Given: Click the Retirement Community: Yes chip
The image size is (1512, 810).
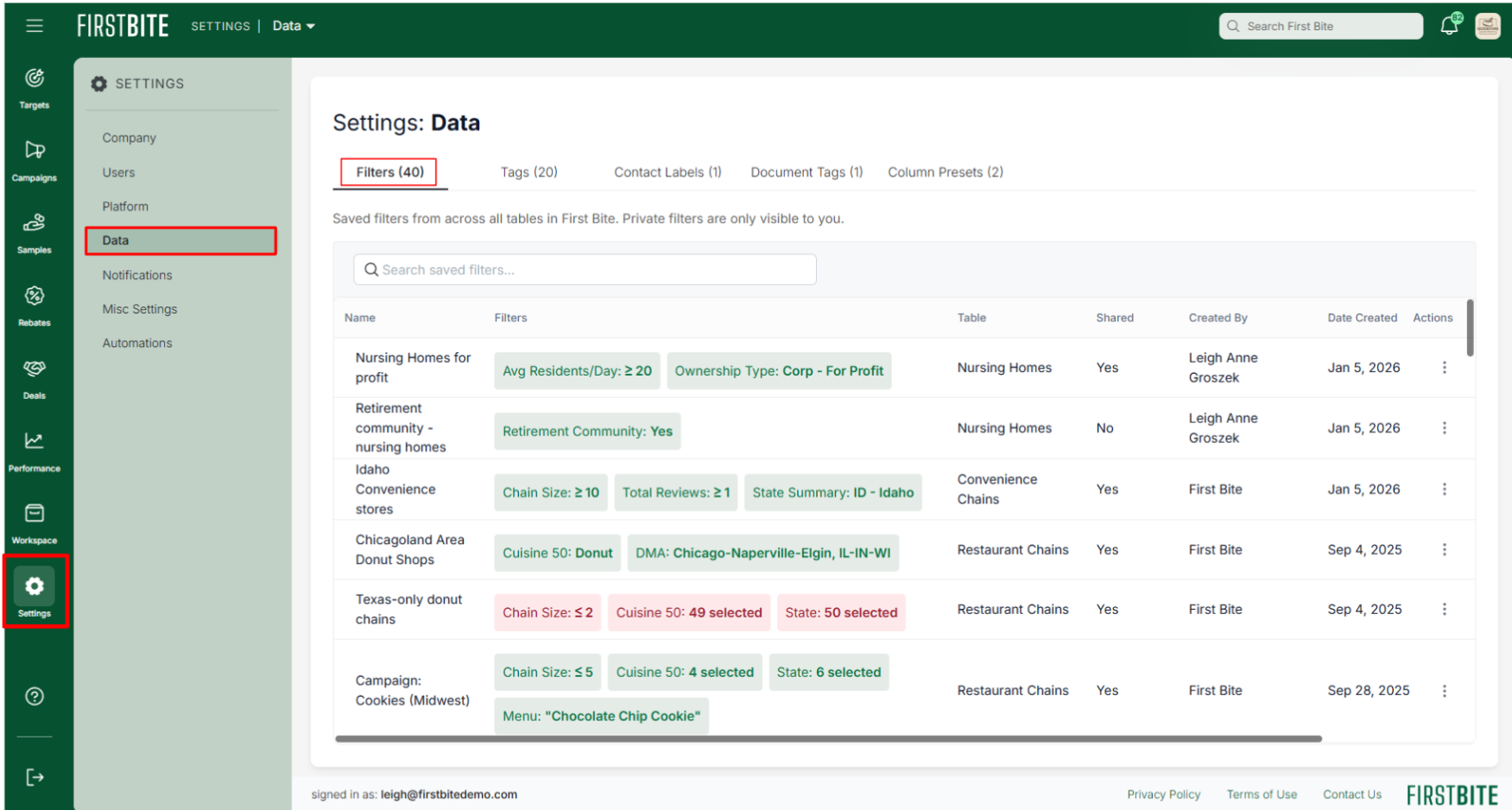Looking at the screenshot, I should pyautogui.click(x=587, y=432).
